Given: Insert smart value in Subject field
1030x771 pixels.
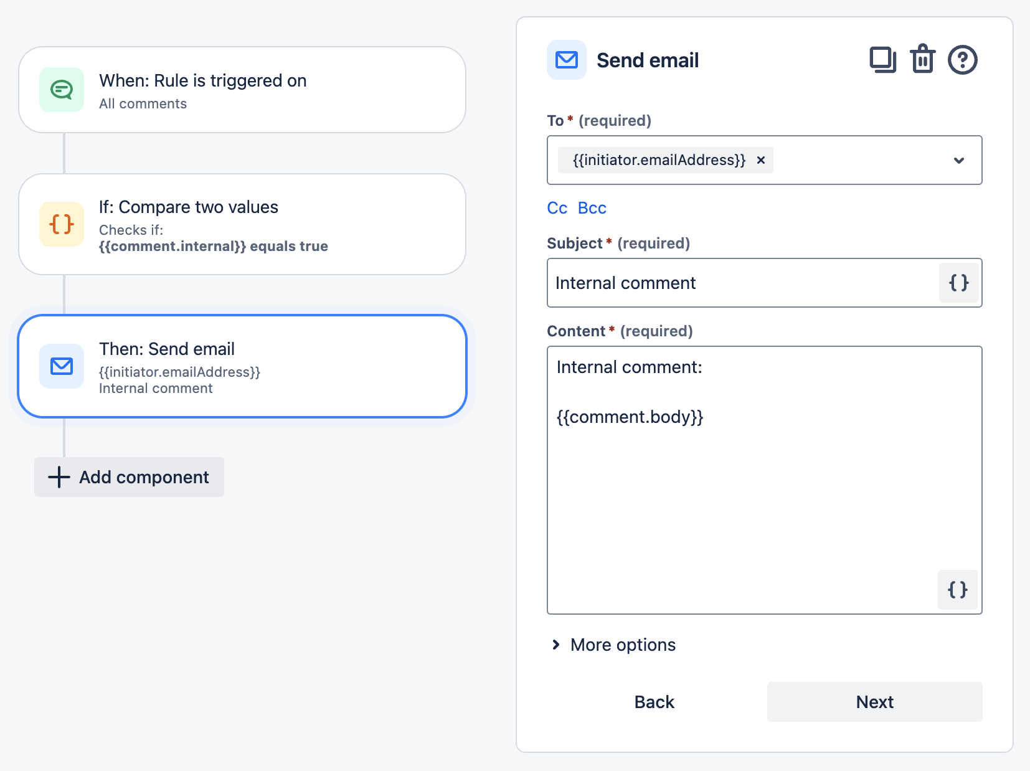Looking at the screenshot, I should click(x=958, y=283).
